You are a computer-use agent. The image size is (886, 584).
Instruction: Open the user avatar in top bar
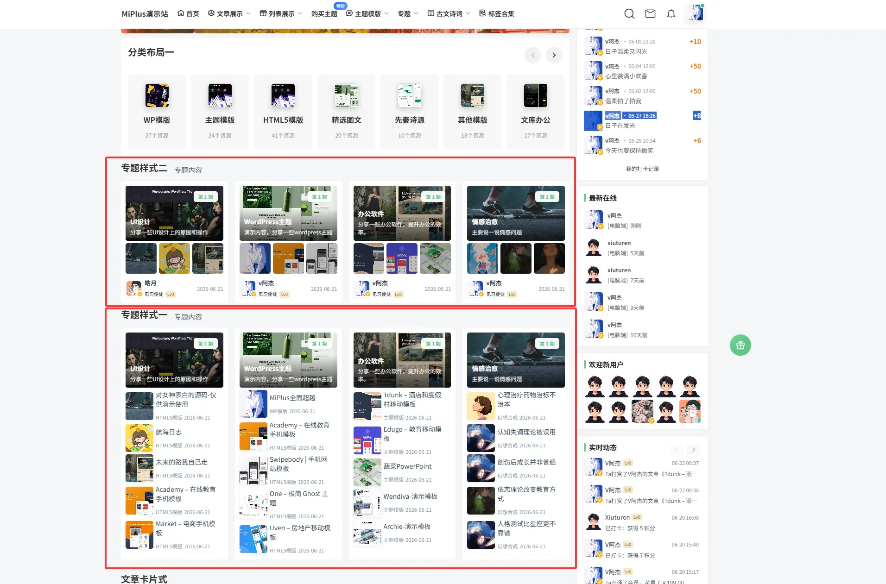pos(695,13)
